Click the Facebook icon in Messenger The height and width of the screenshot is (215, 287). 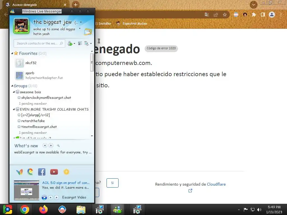[x=42, y=172]
